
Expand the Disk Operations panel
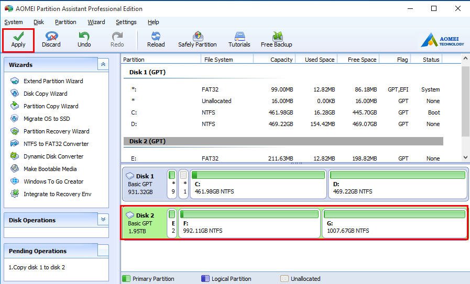[x=103, y=219]
